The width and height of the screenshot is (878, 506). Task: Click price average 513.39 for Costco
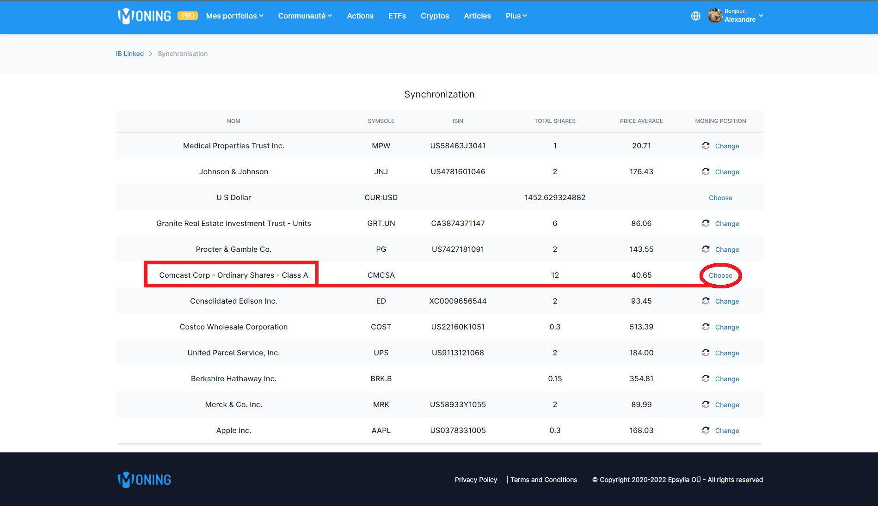coord(641,327)
